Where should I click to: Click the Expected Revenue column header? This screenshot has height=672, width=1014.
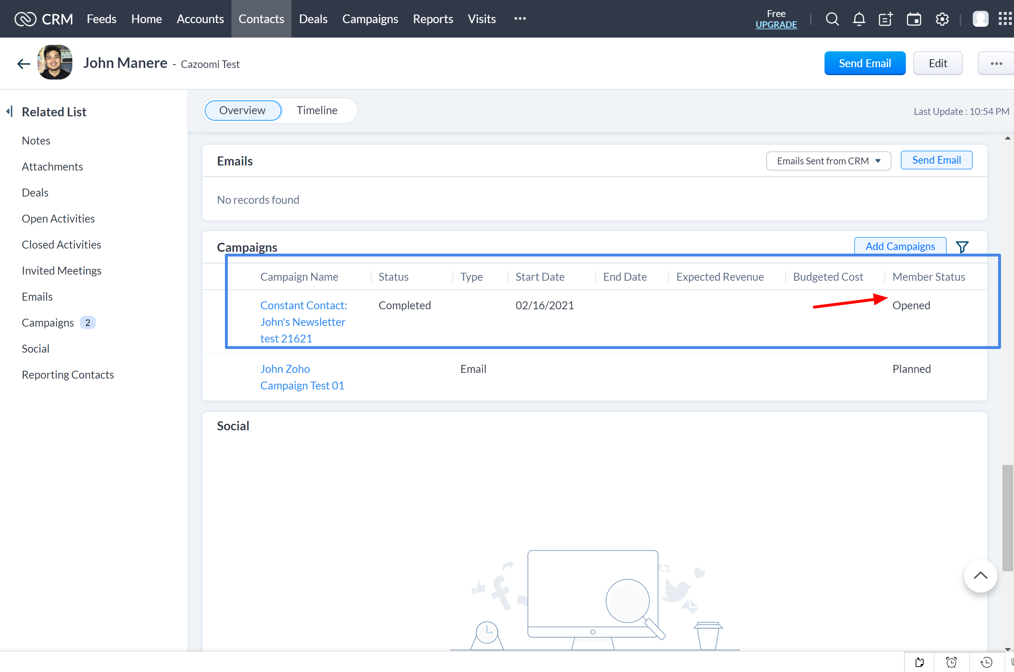[720, 277]
